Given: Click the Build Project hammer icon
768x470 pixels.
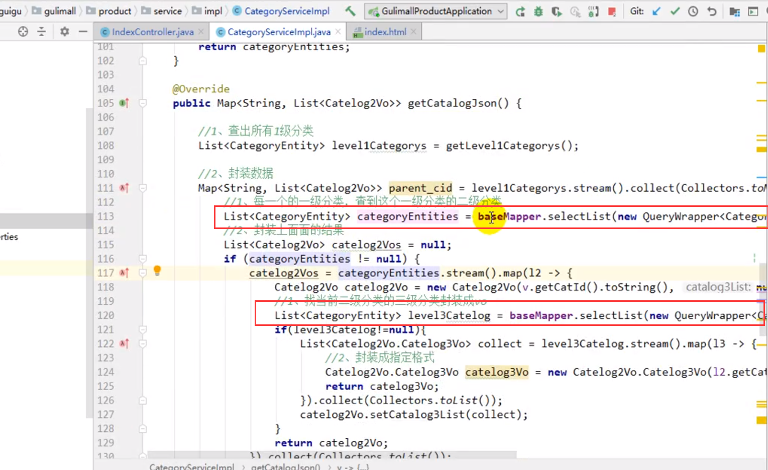Looking at the screenshot, I should click(350, 11).
